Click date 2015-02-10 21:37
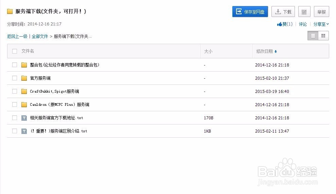The height and width of the screenshot is (194, 336). tap(272, 78)
